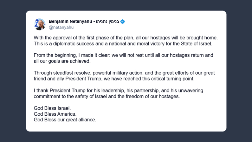Click the blue verified checkmark badge

point(122,22)
